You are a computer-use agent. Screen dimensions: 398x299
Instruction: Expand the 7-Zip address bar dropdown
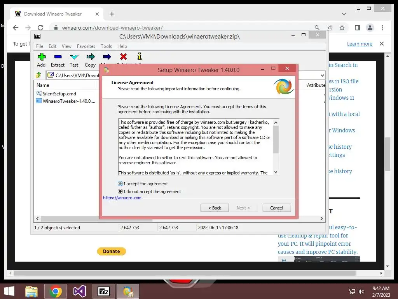[x=322, y=75]
